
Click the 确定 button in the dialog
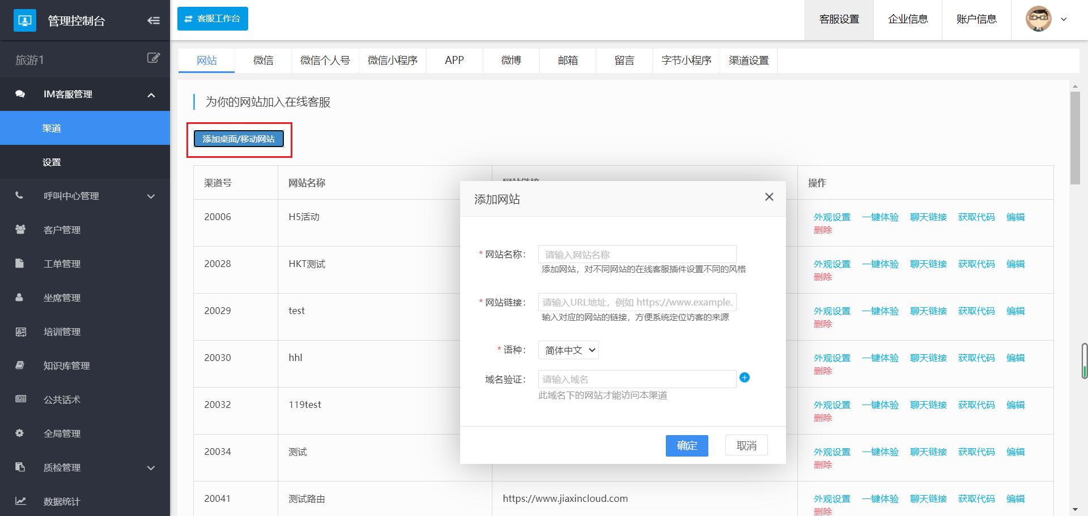point(687,446)
